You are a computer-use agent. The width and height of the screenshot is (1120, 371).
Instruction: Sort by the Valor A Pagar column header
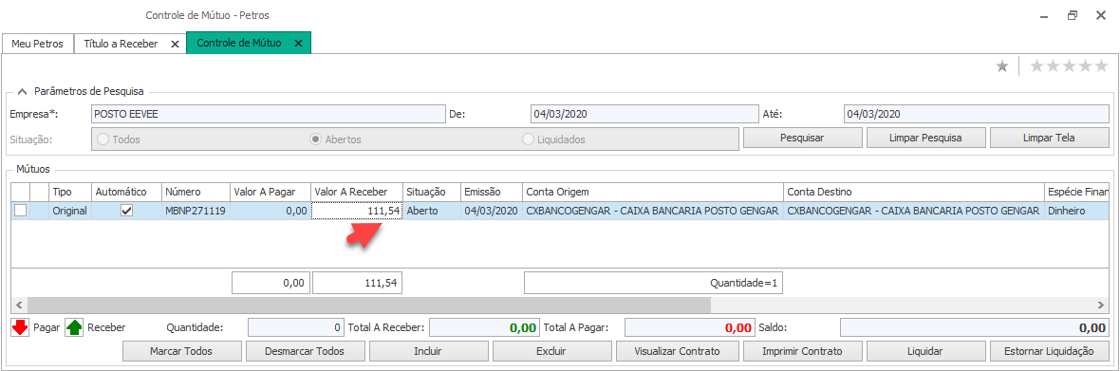271,192
